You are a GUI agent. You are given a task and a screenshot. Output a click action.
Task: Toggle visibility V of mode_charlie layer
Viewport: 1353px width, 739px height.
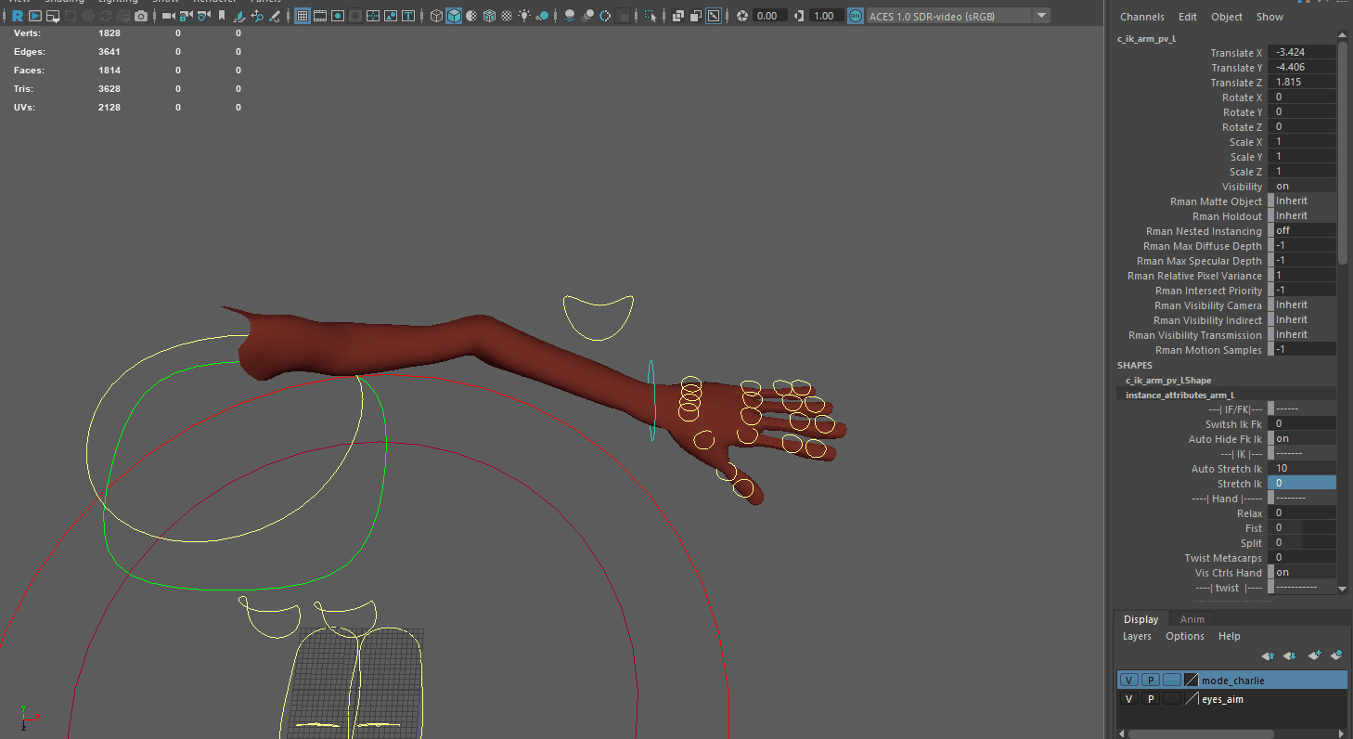tap(1128, 681)
